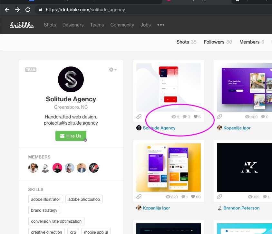This screenshot has width=272, height=234.
Task: Click the views eye icon showing 5
Action: click(174, 117)
